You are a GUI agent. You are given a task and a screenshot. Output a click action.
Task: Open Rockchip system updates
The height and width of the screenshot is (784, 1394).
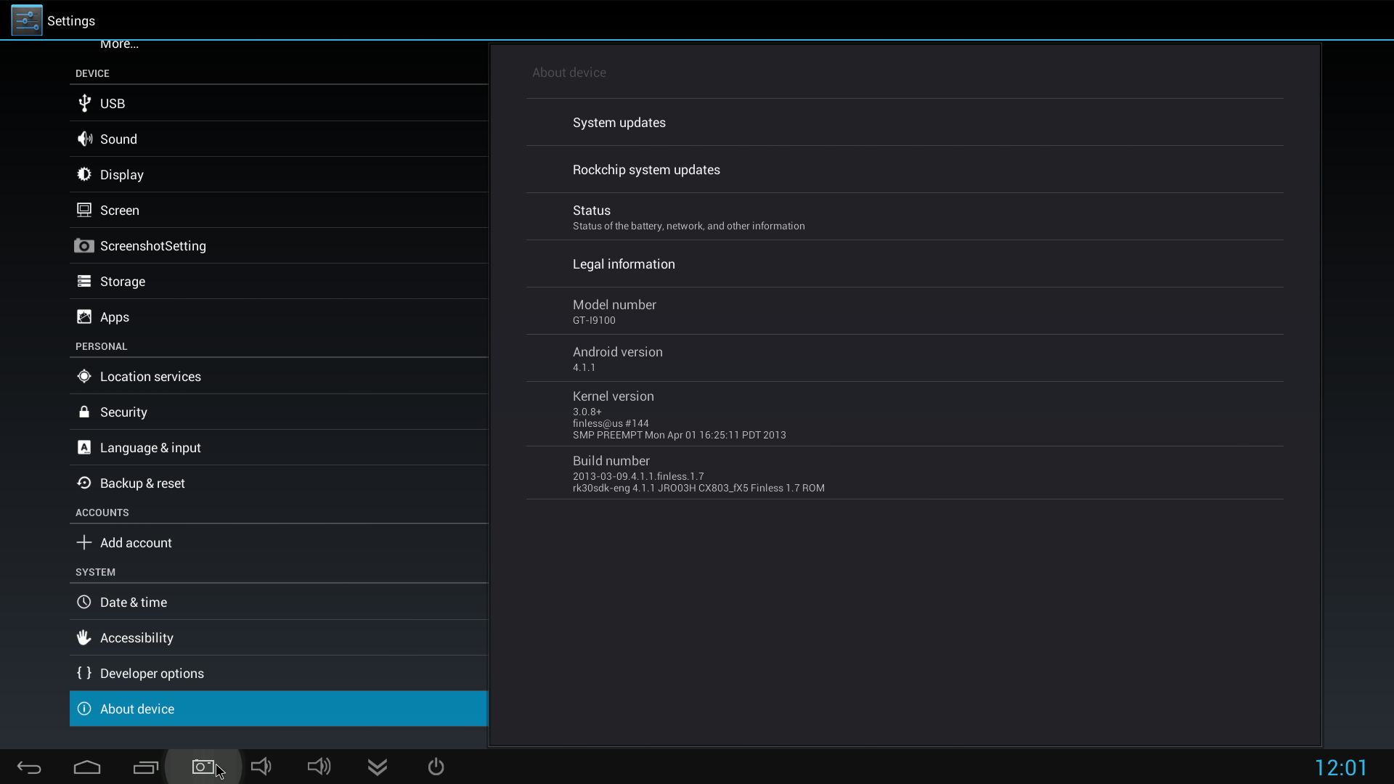pos(905,169)
